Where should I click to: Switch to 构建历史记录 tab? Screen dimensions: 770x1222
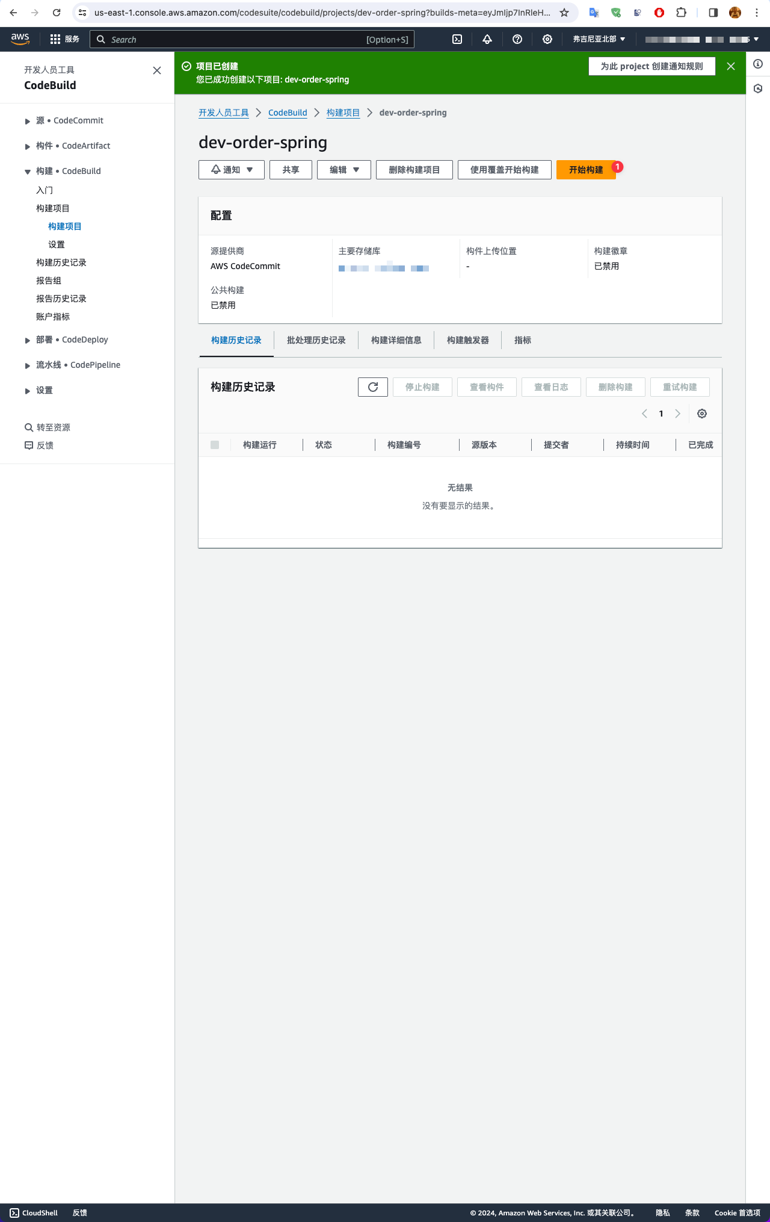click(236, 340)
